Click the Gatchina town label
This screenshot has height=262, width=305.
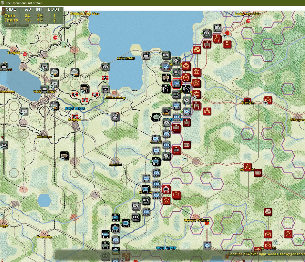(44, 136)
